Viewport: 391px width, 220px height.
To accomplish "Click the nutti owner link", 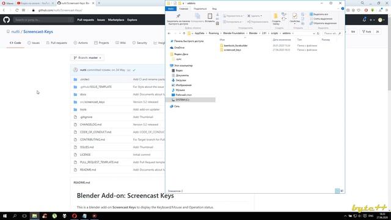I will click(x=15, y=32).
